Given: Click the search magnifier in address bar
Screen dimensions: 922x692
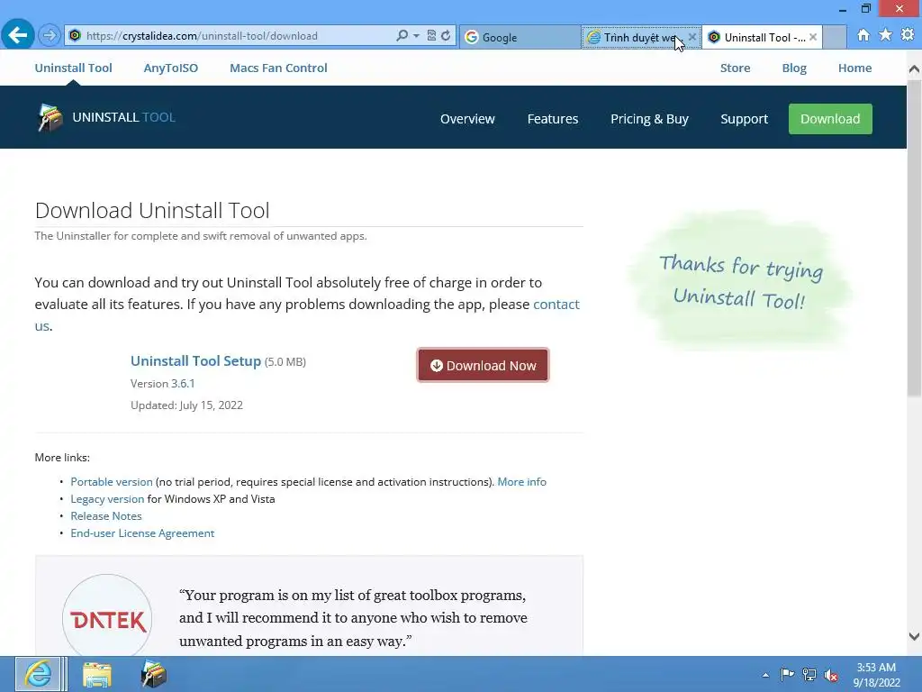Looking at the screenshot, I should [402, 36].
